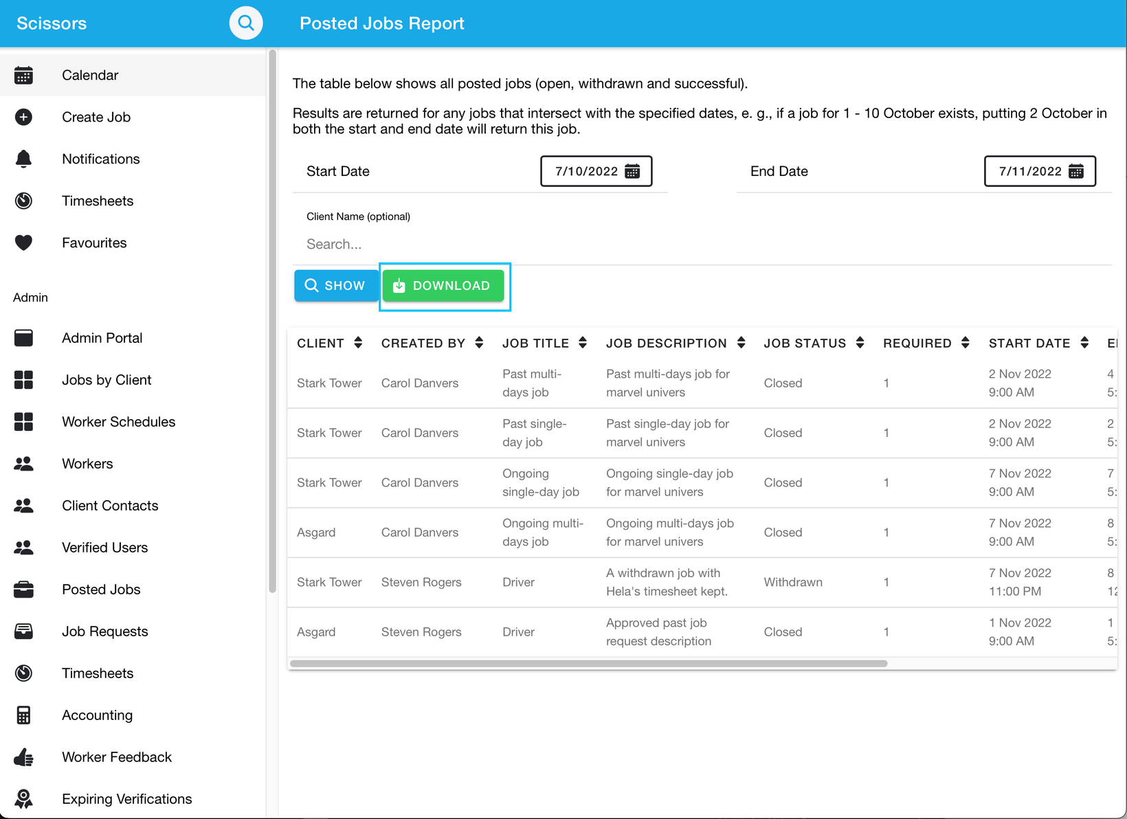Image resolution: width=1127 pixels, height=819 pixels.
Task: Click the 'Ongoing single-day job' title cell
Action: tap(541, 483)
